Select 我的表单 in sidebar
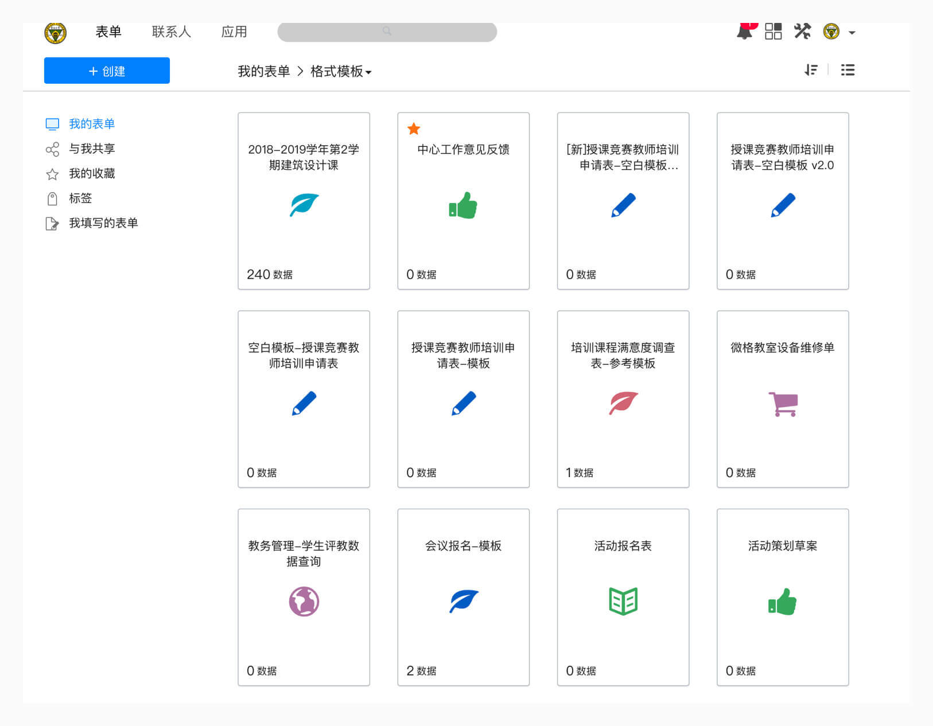Viewport: 933px width, 726px height. [92, 124]
